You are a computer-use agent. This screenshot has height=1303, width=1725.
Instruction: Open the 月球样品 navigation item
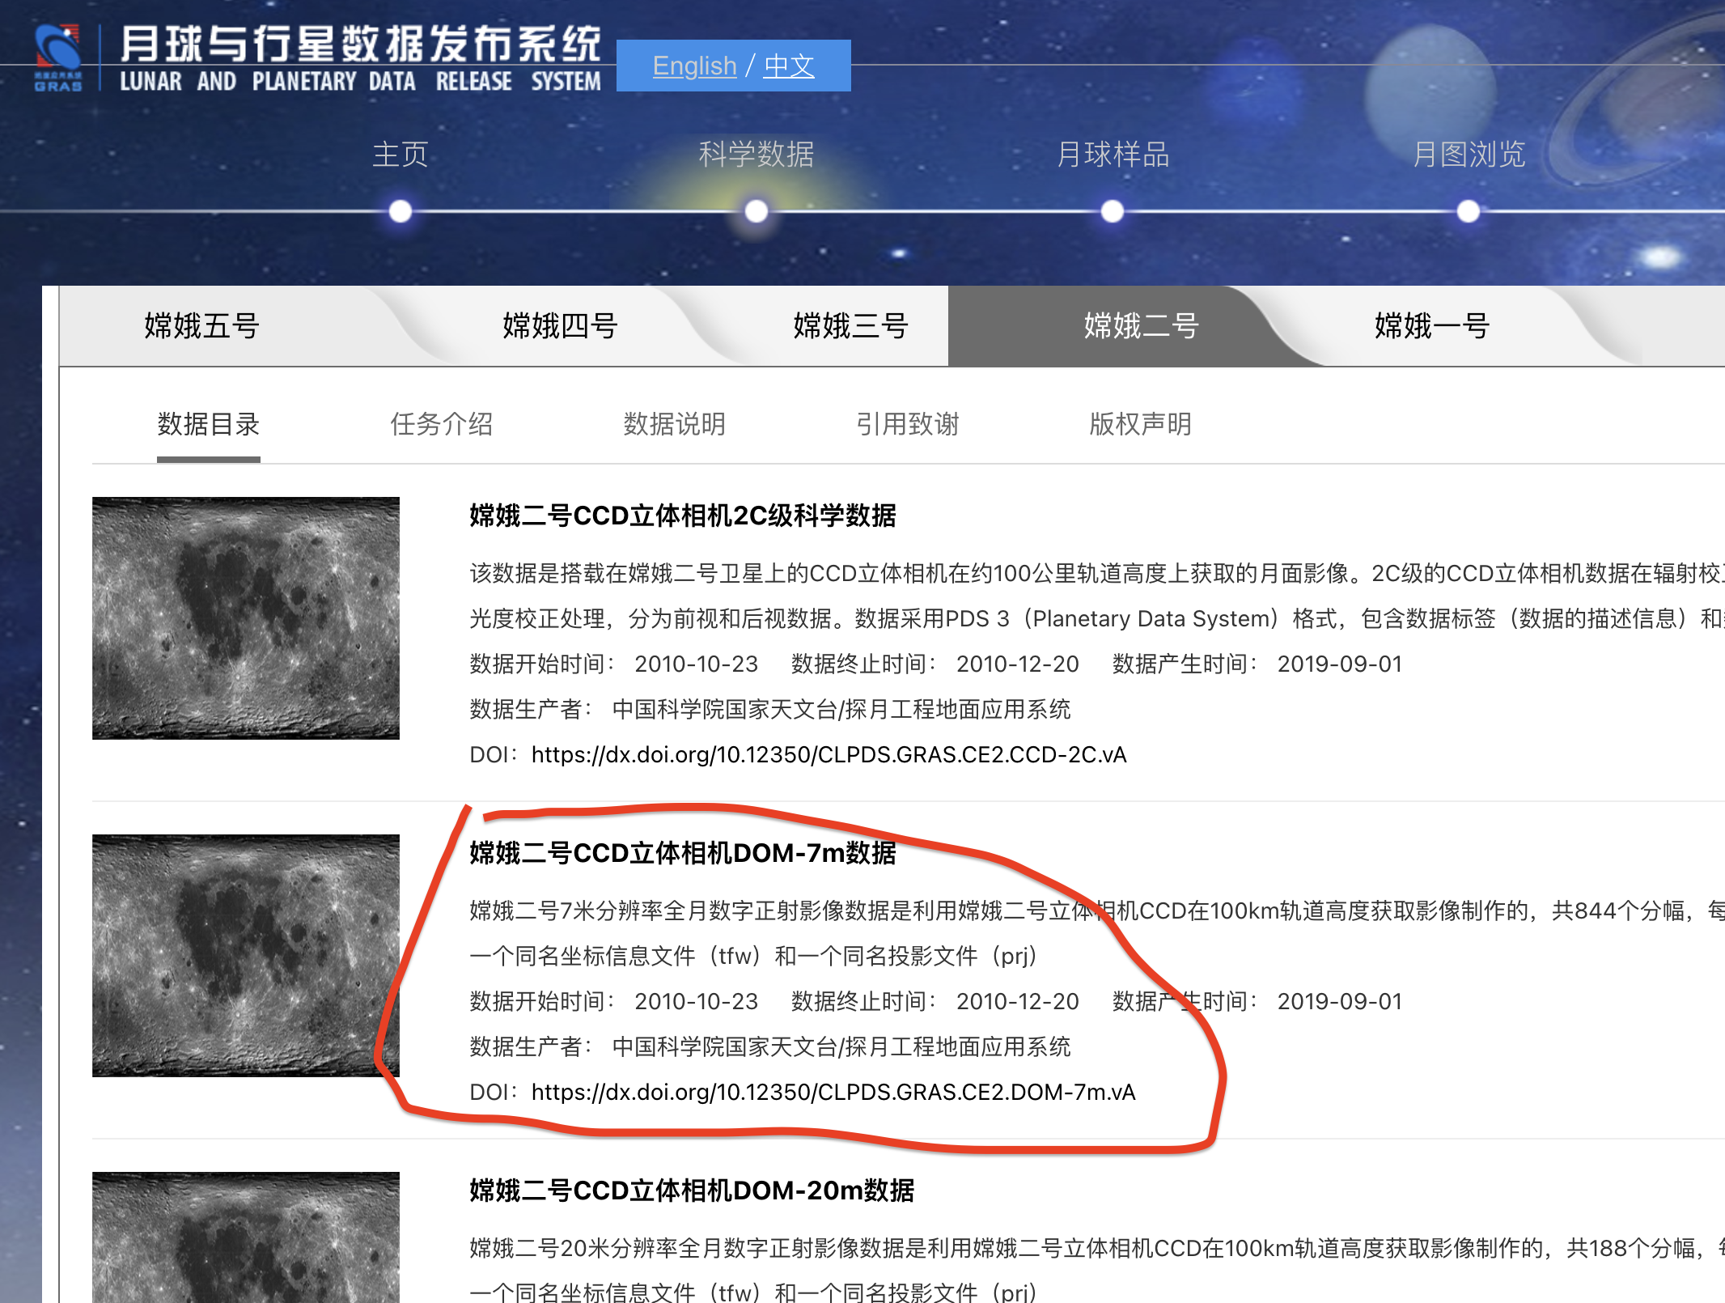[1113, 154]
